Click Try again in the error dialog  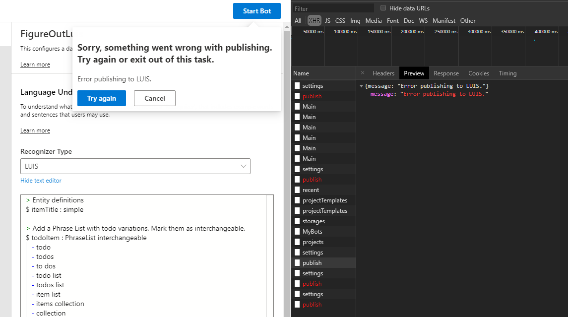101,98
